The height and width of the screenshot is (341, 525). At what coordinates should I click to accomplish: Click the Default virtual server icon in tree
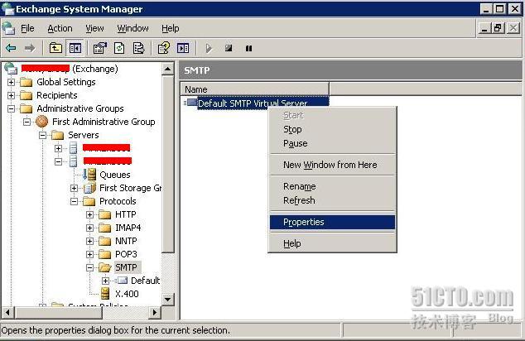pyautogui.click(x=121, y=281)
